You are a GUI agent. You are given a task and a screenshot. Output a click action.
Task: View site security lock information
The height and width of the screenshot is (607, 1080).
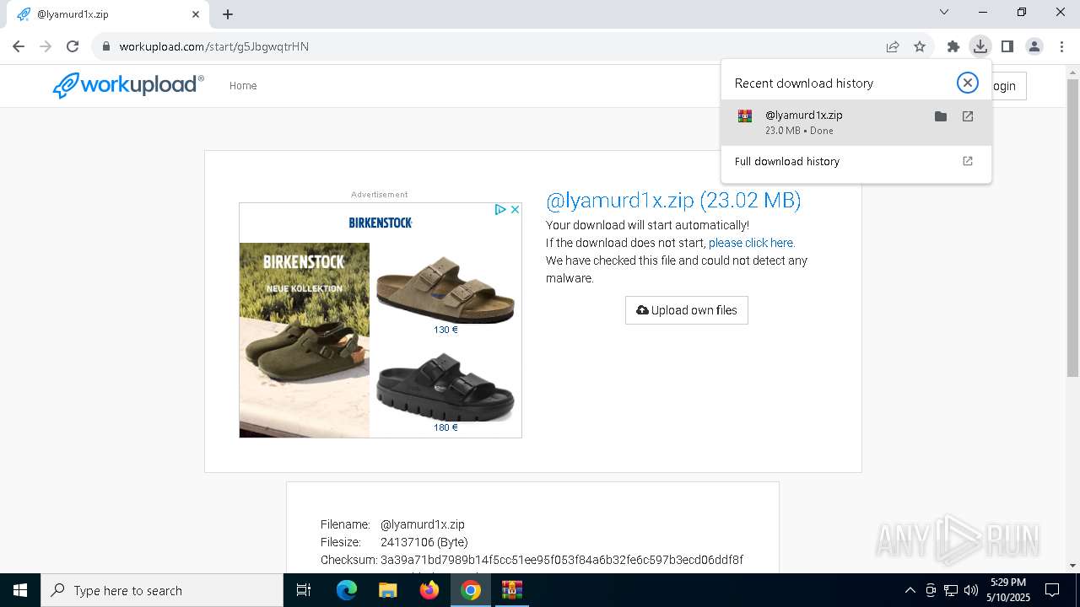pyautogui.click(x=106, y=46)
